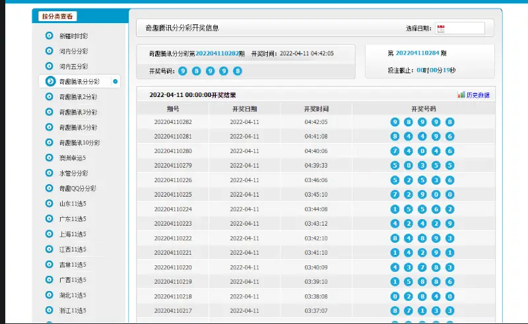Open the 广东11选5 lottery page

pyautogui.click(x=73, y=218)
